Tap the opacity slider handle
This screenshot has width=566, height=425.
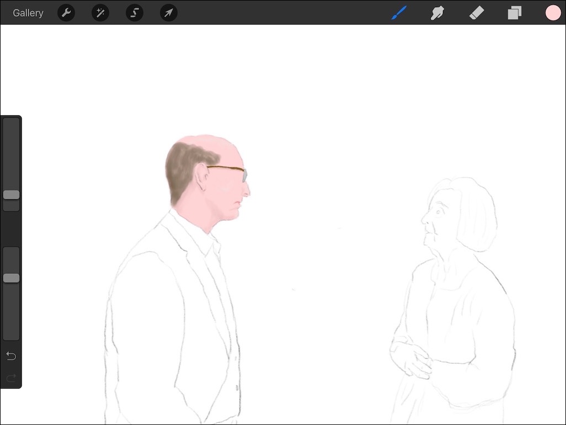click(x=12, y=278)
